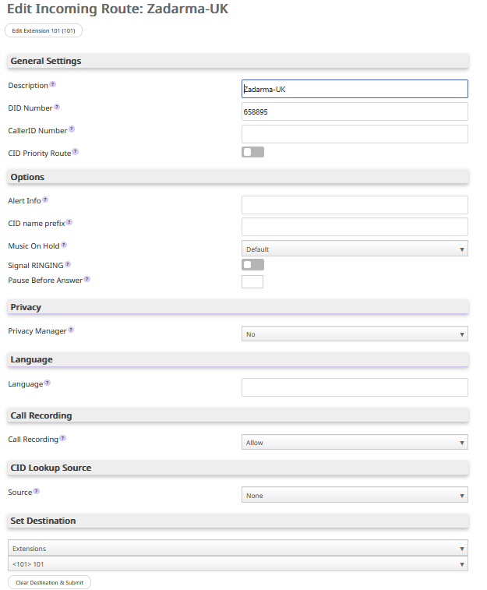The height and width of the screenshot is (590, 487).
Task: Click the Options section header
Action: coord(238,177)
